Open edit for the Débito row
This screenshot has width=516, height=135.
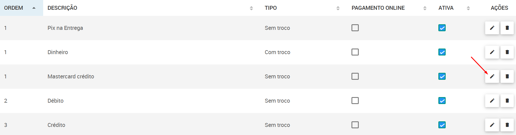[x=492, y=101]
